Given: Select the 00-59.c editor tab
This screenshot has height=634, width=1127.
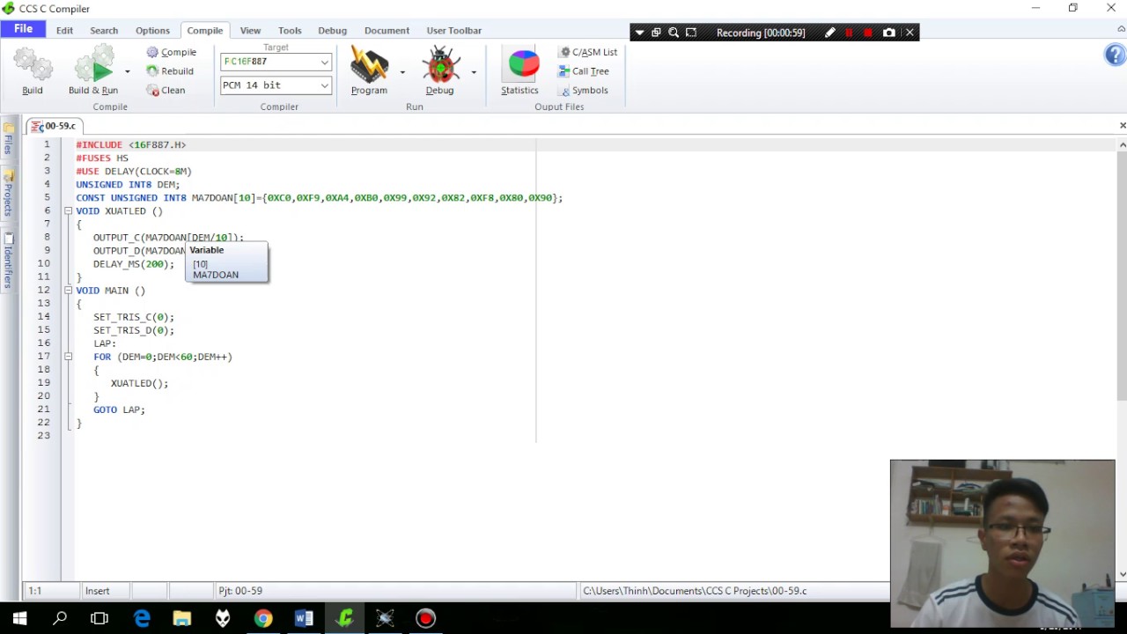Looking at the screenshot, I should [55, 126].
